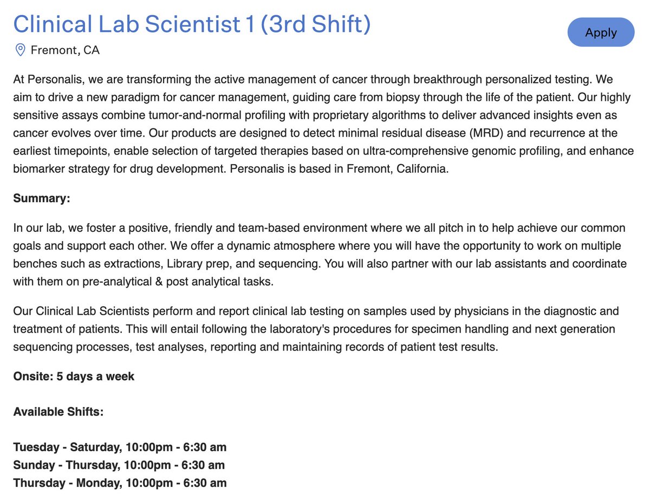Click the words '(3rd Shift)' in the title
The image size is (650, 500).
point(315,24)
